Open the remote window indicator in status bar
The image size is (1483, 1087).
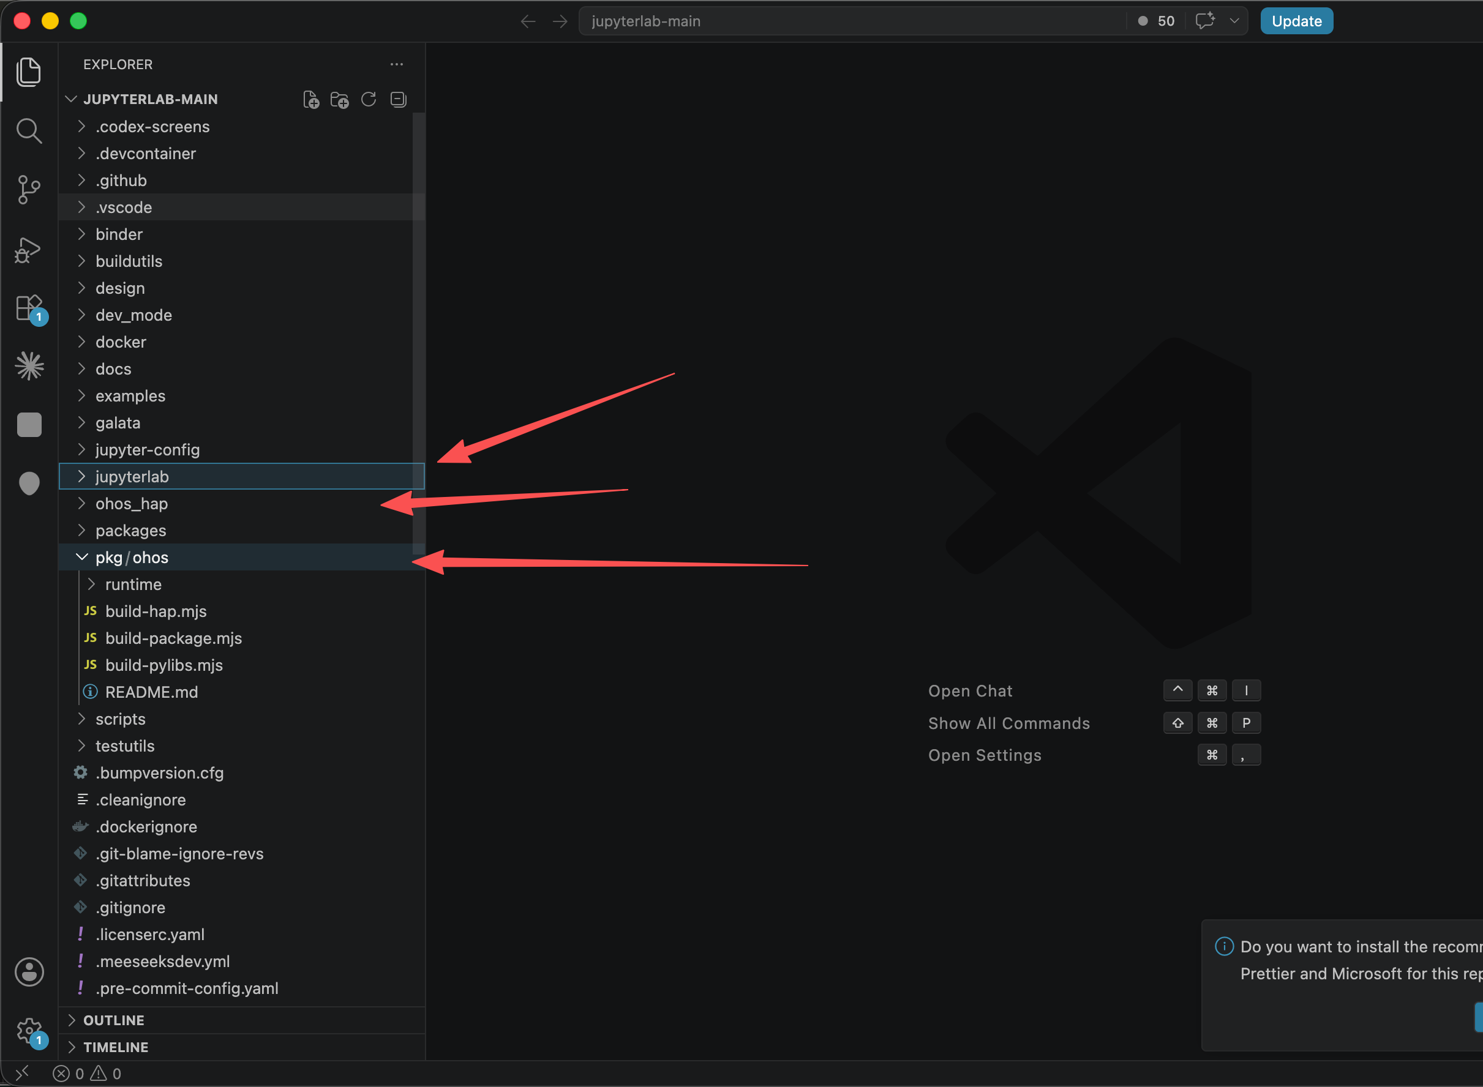23,1074
